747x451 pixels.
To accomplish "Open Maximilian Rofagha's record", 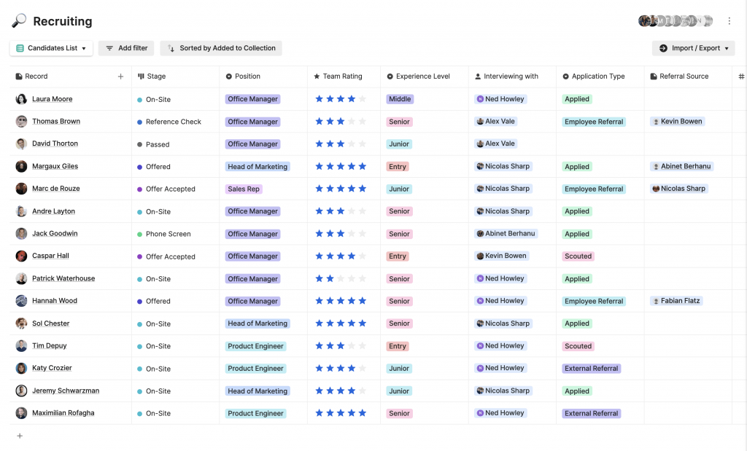I will click(x=63, y=413).
